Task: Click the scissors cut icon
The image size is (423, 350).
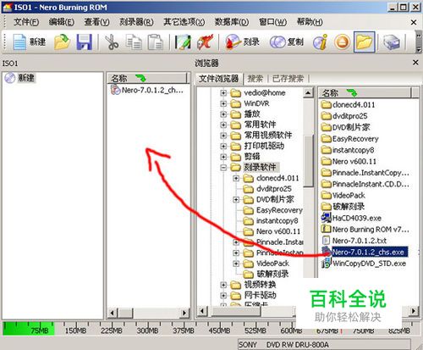Action: click(112, 42)
